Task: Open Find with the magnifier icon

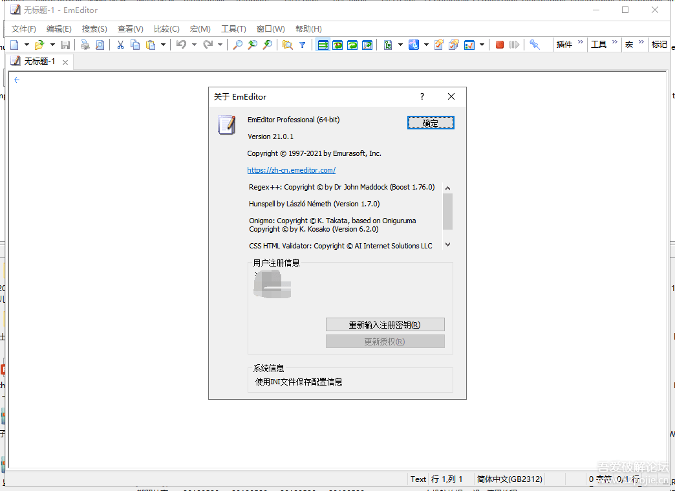Action: coord(238,45)
